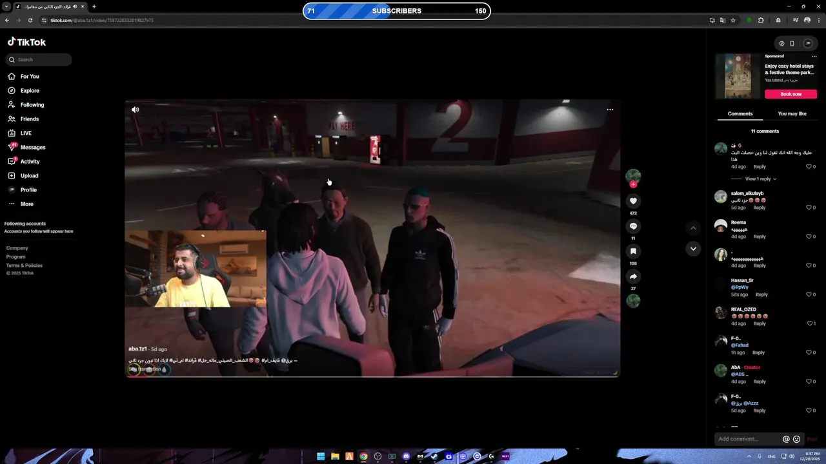Show hidden system tray icons

coord(749,456)
